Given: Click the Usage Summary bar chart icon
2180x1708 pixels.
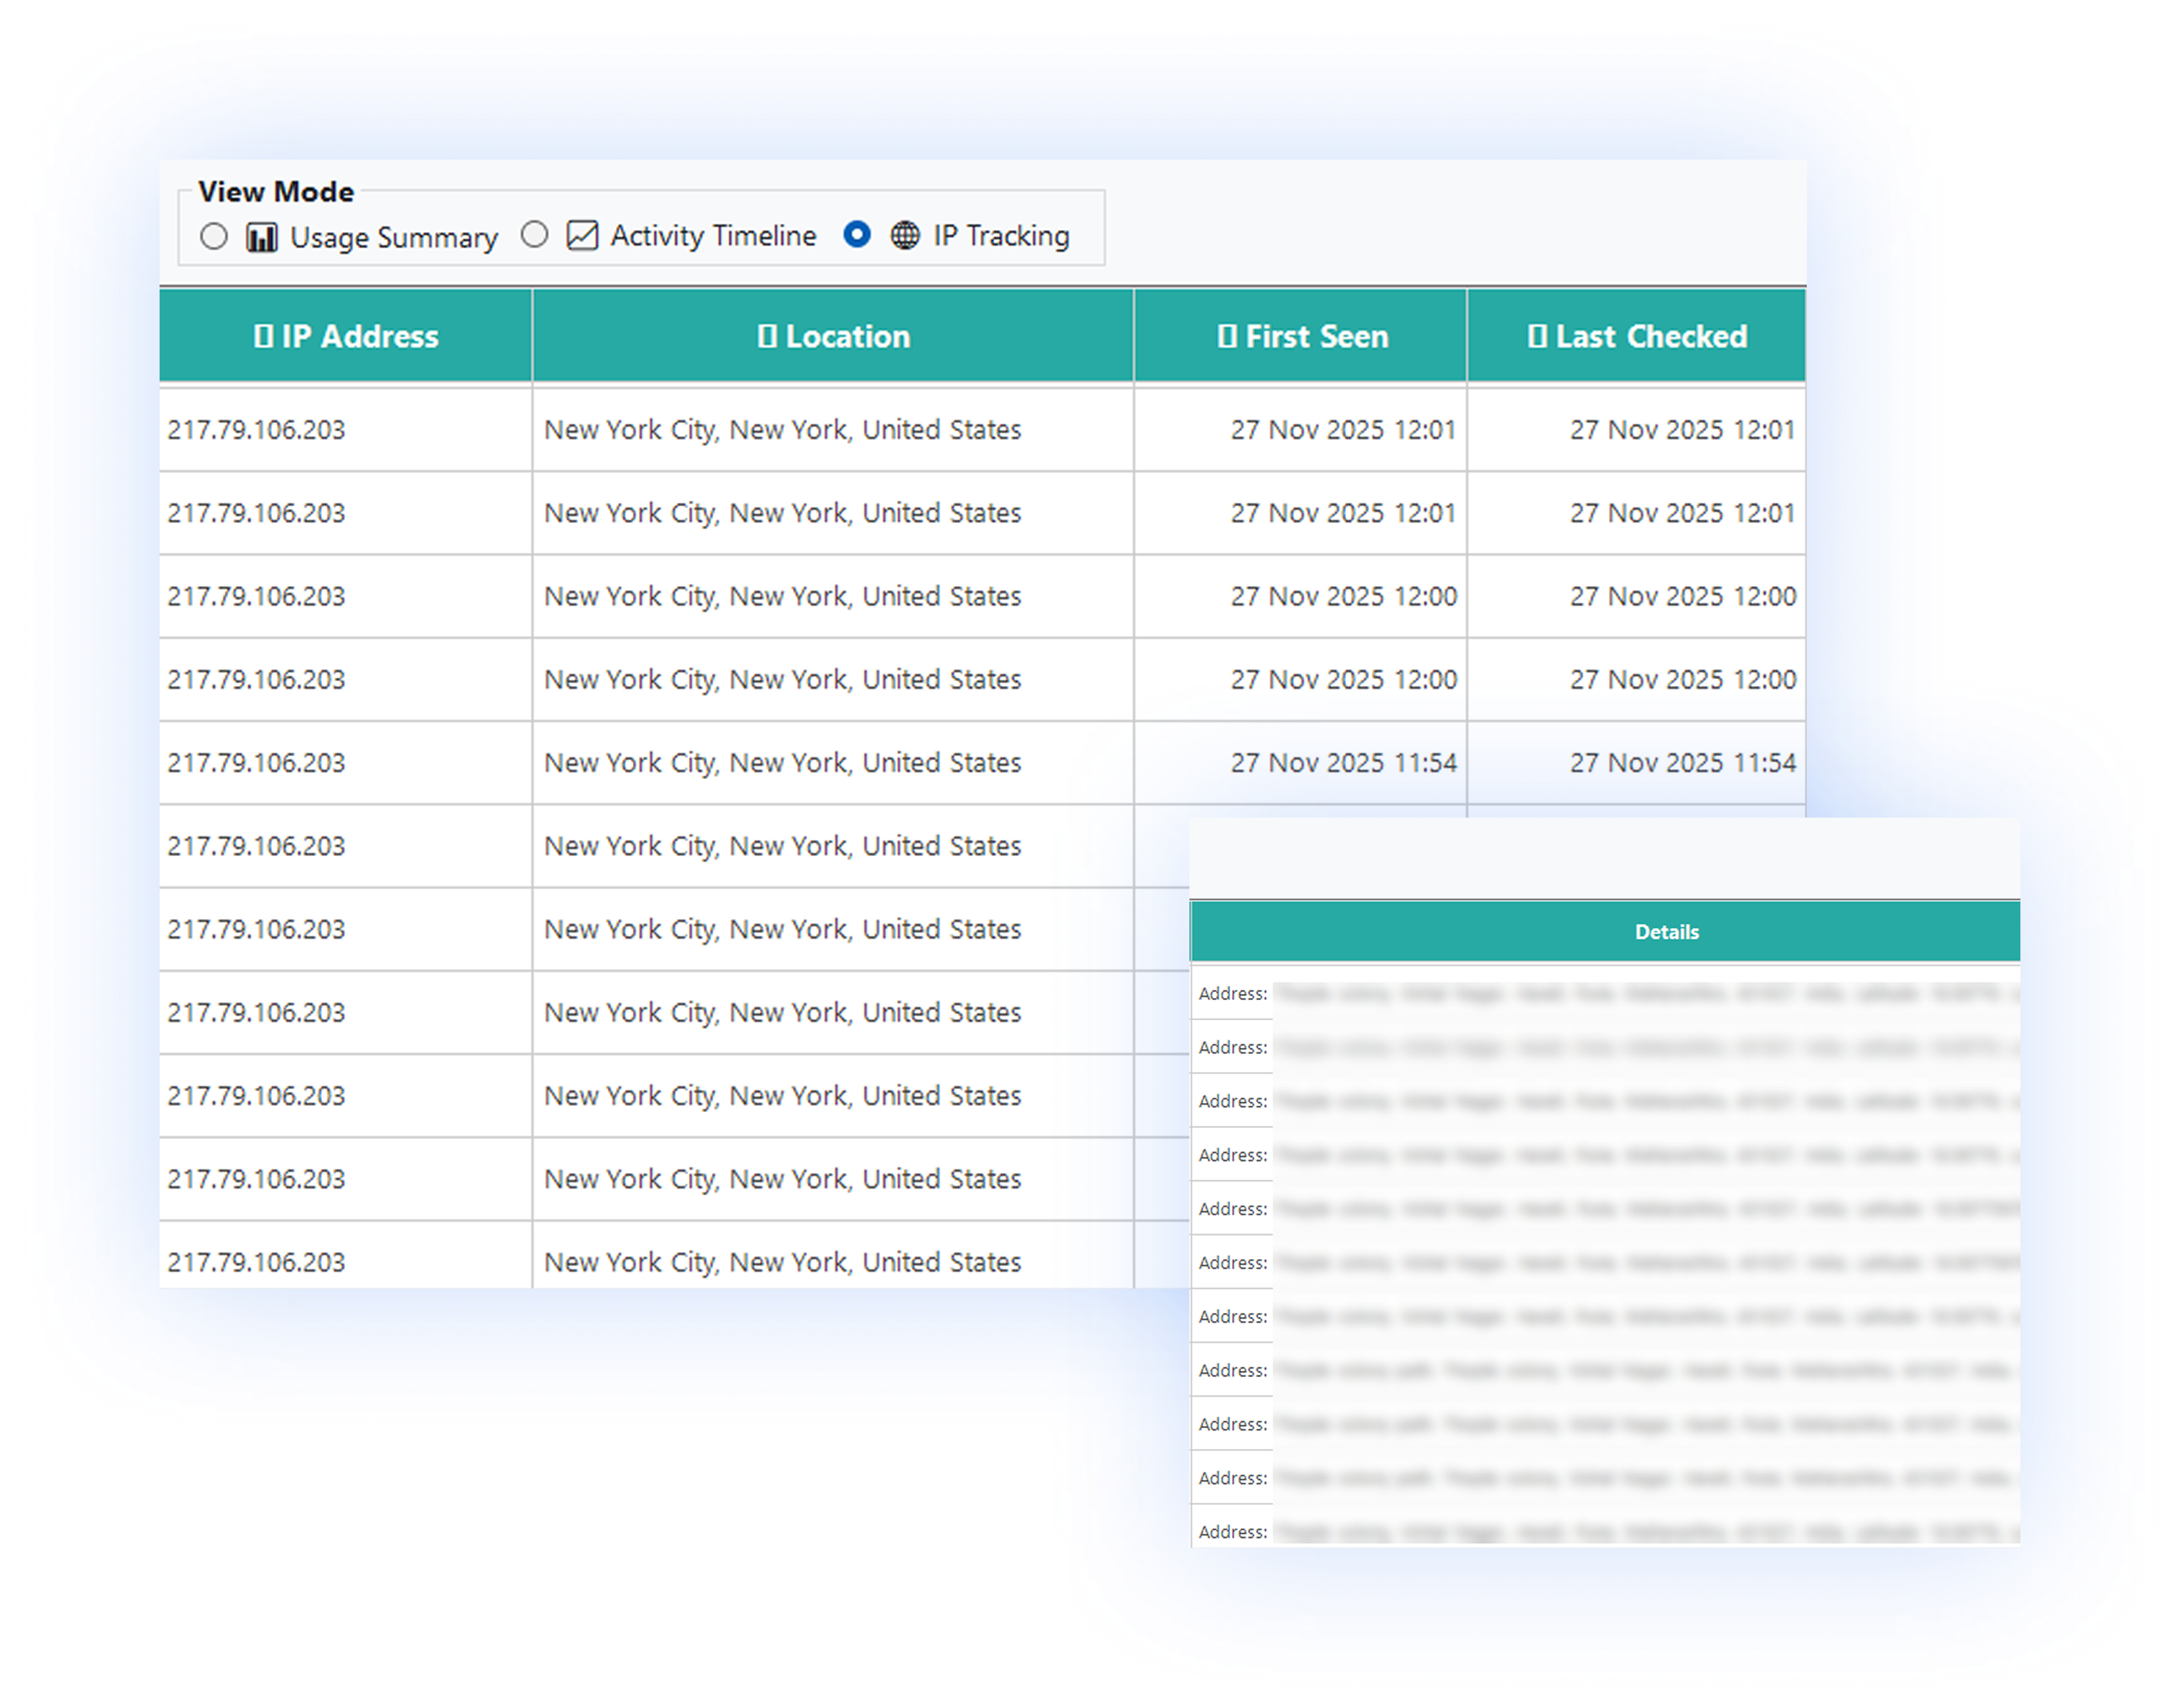Looking at the screenshot, I should (262, 238).
